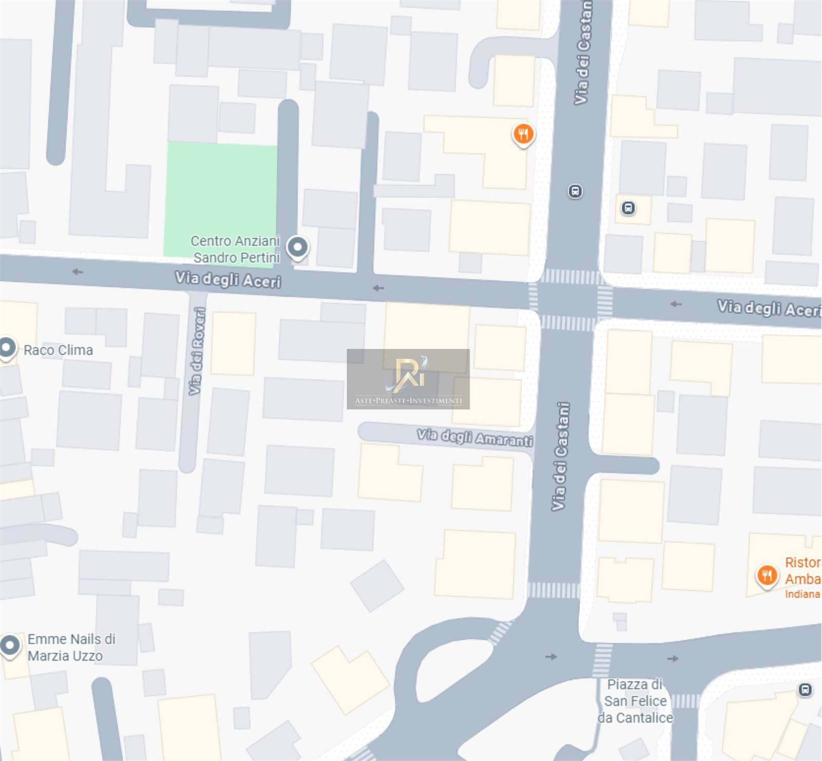Select the bus stop icon on Via dei Castani
Screen dimensions: 822x761
click(575, 192)
